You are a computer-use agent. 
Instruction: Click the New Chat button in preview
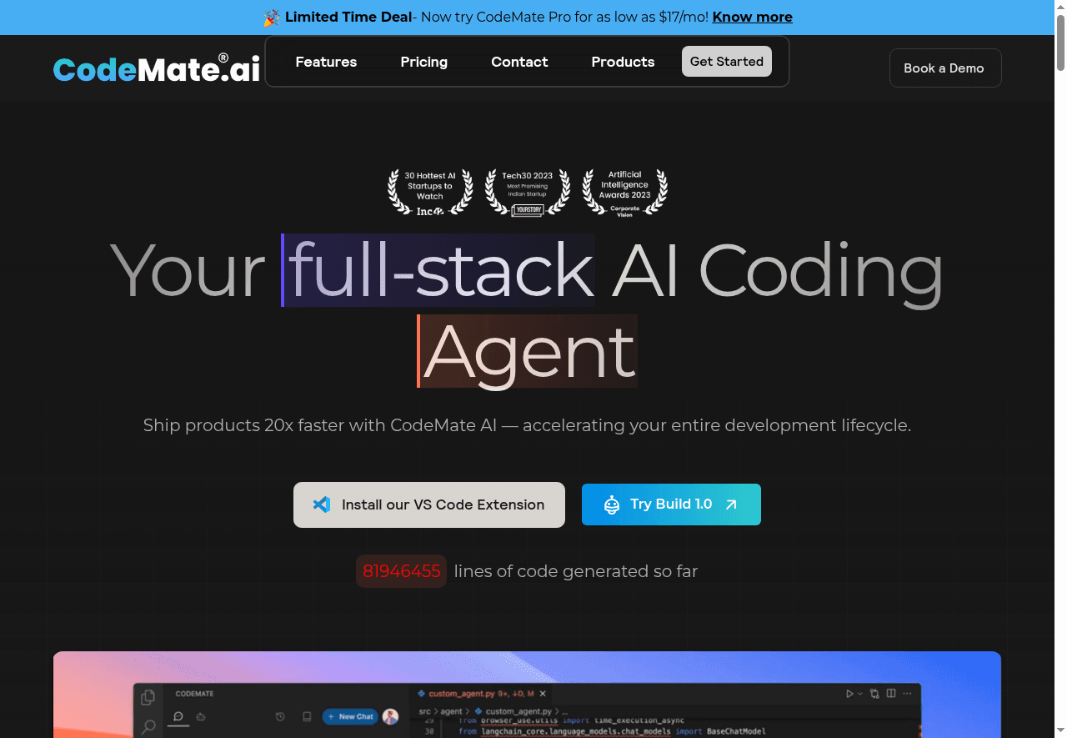pyautogui.click(x=350, y=716)
